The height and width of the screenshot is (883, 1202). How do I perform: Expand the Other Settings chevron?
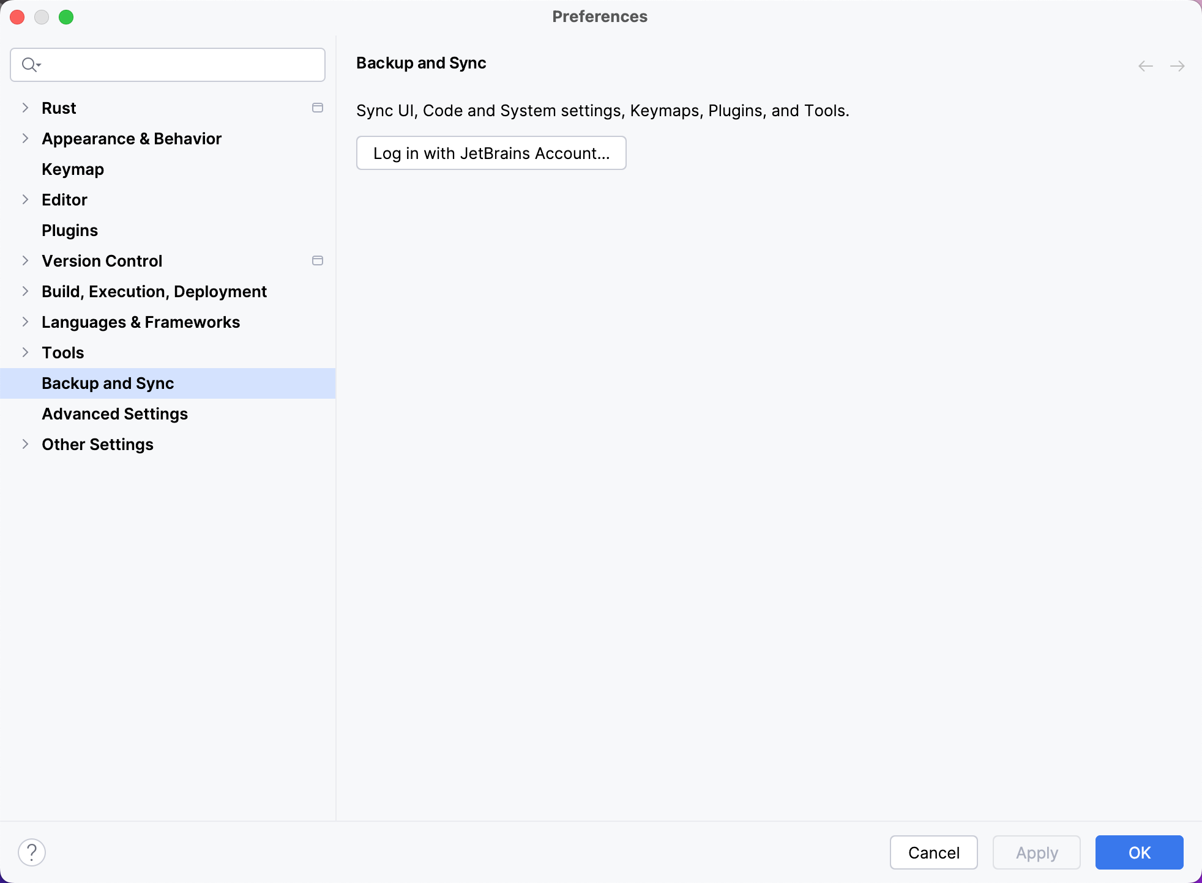pos(25,444)
